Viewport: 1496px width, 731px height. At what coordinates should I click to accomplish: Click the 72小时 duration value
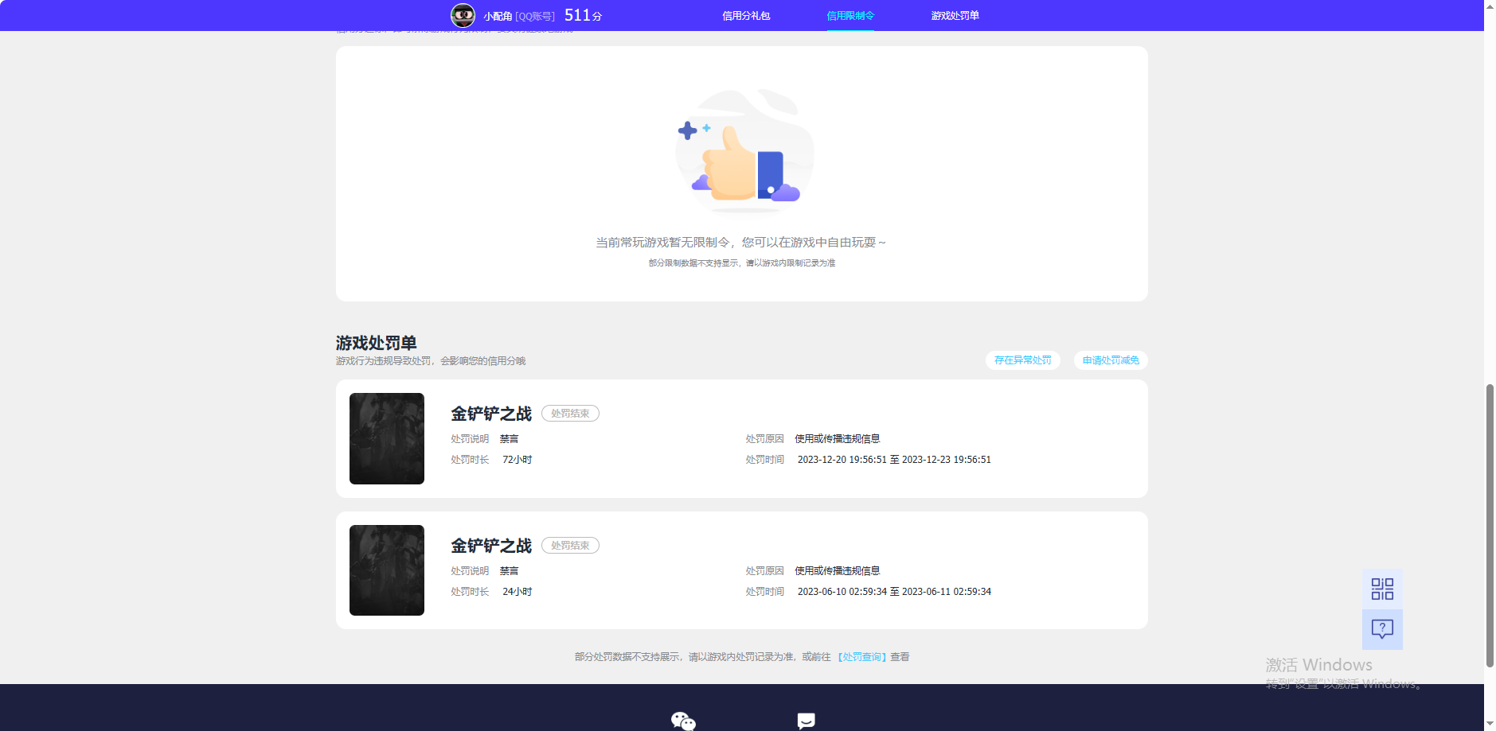(x=518, y=460)
